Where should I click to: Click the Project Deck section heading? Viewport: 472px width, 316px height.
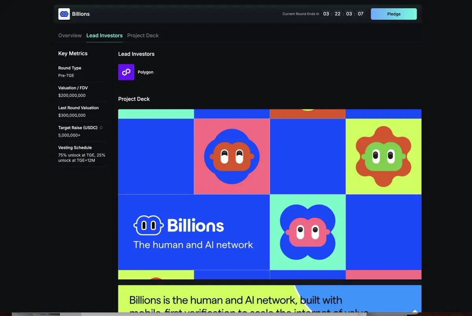tap(134, 99)
